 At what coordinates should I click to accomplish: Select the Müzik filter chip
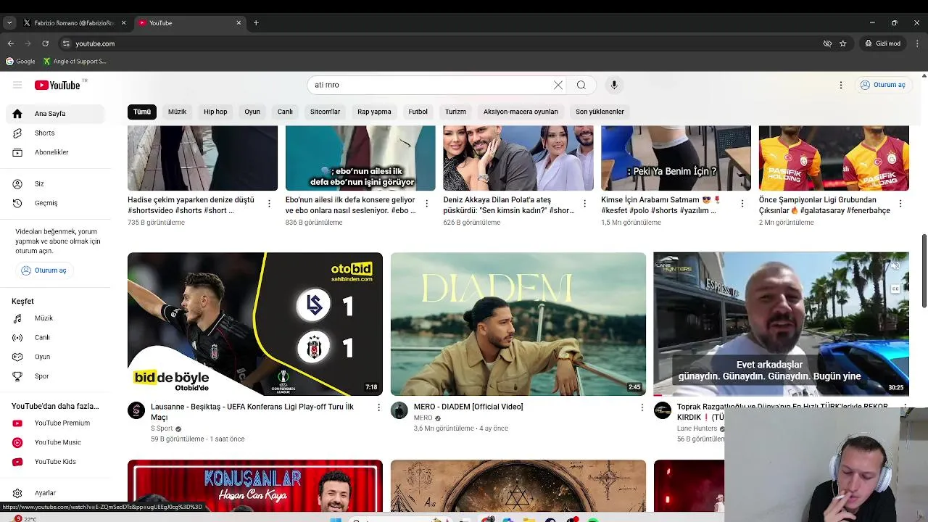click(177, 112)
